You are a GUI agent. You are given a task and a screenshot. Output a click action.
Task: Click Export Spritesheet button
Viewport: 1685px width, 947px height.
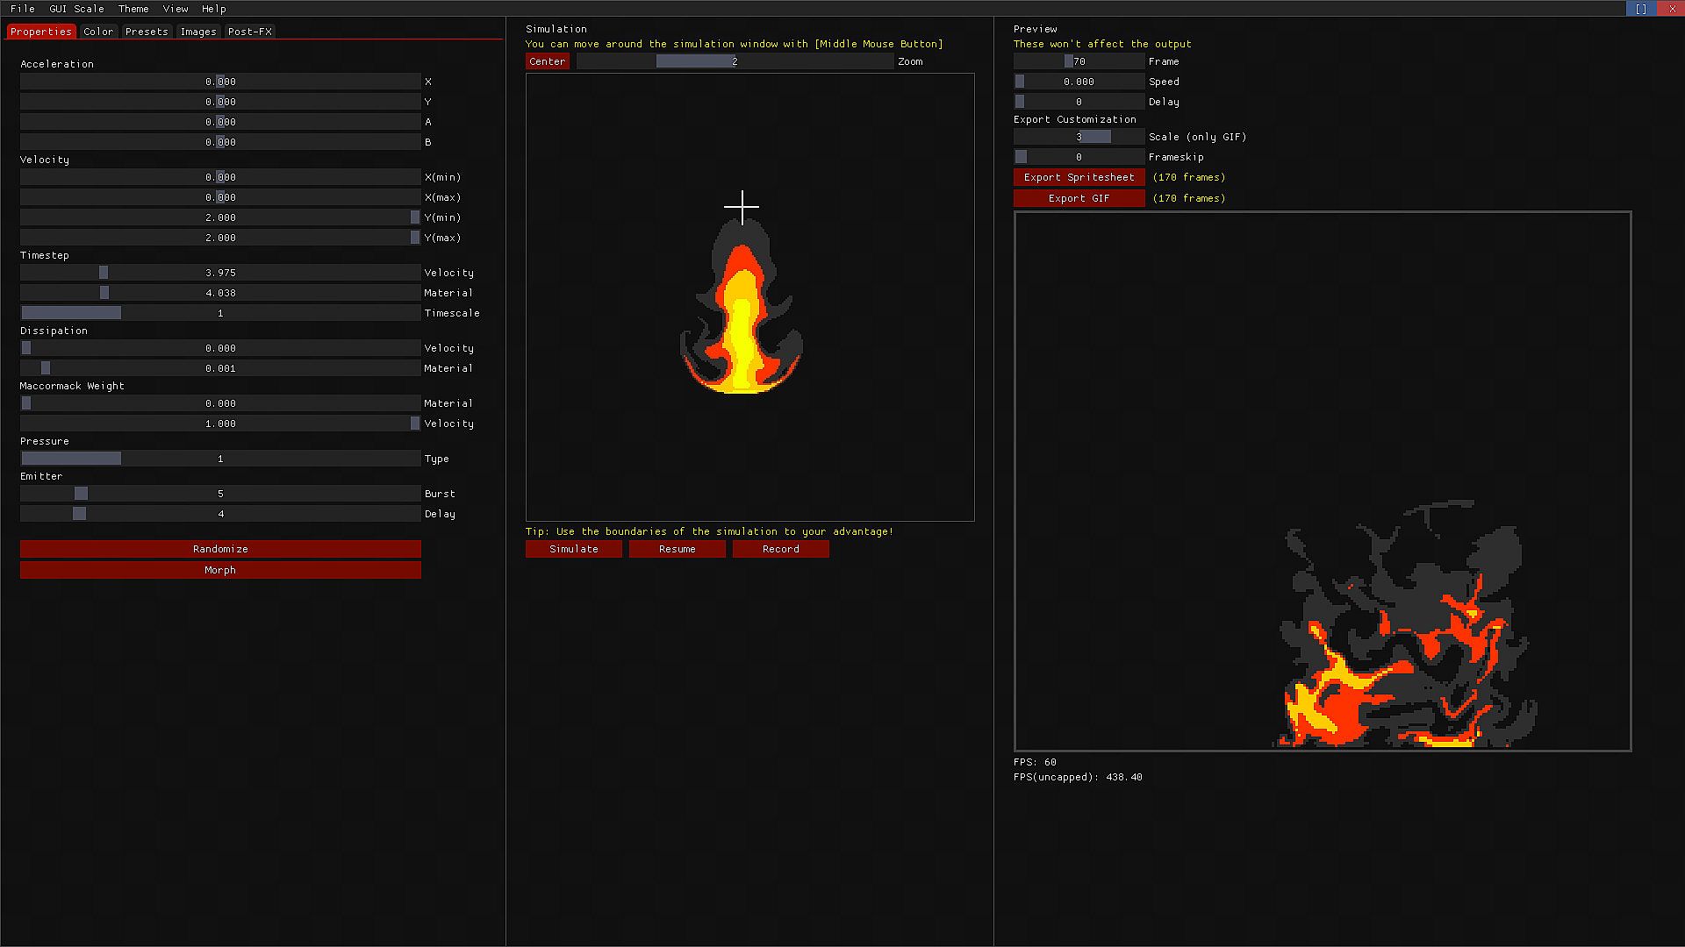point(1079,177)
